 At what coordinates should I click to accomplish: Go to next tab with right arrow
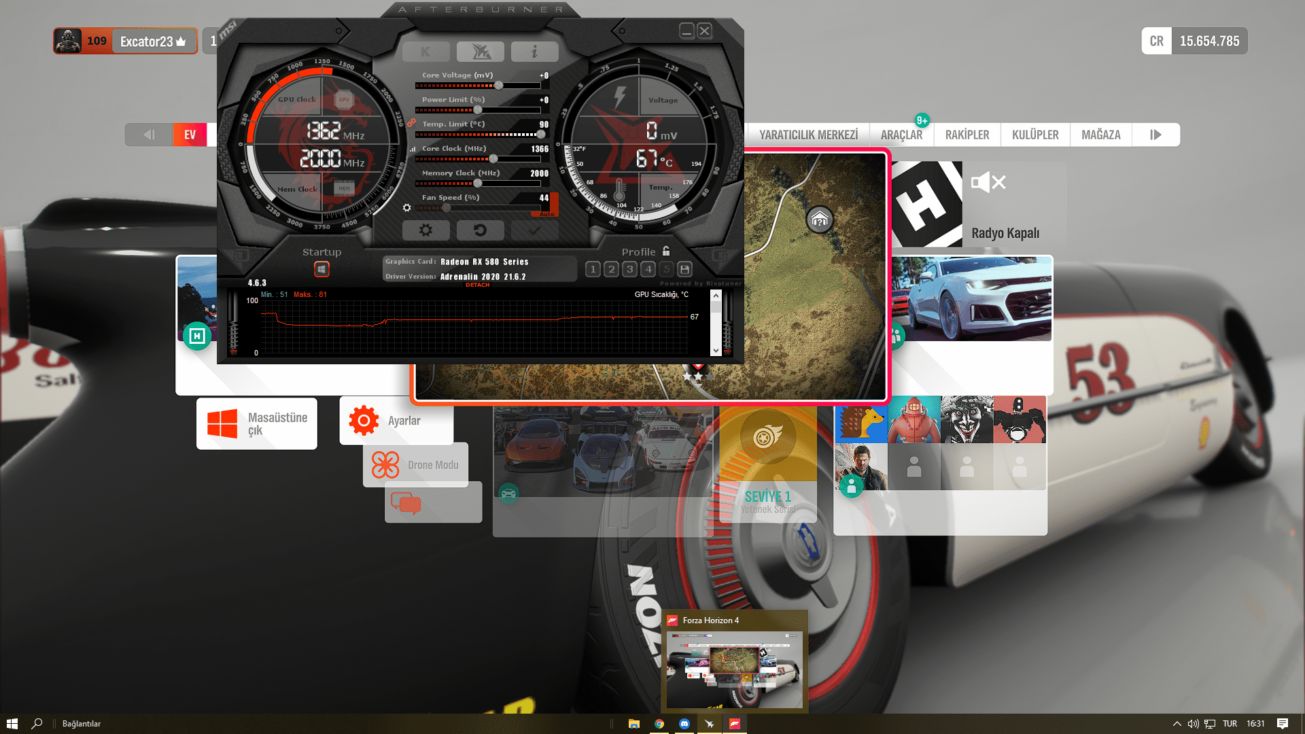[1156, 135]
